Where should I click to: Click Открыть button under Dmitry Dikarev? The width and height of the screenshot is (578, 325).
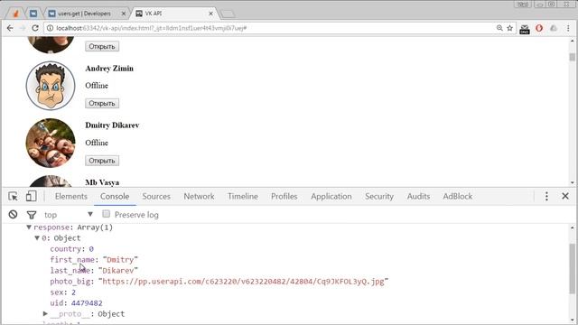pyautogui.click(x=102, y=161)
